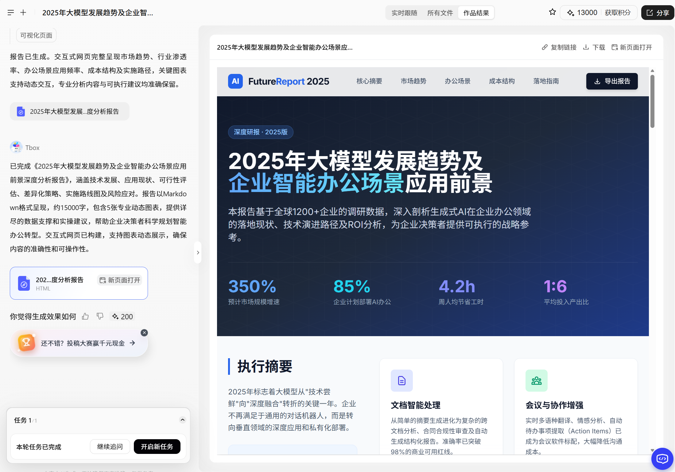Switch to the 实时跟随 tab
The image size is (675, 472).
(404, 13)
